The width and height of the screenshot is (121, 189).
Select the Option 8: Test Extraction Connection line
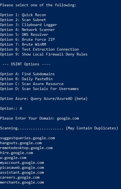[39, 50]
